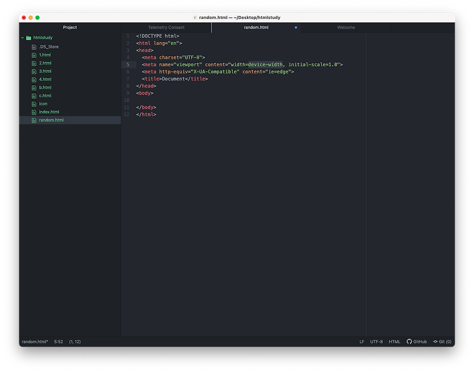Click the blue modified dot on random.html tab
The image size is (474, 372).
[x=296, y=27]
